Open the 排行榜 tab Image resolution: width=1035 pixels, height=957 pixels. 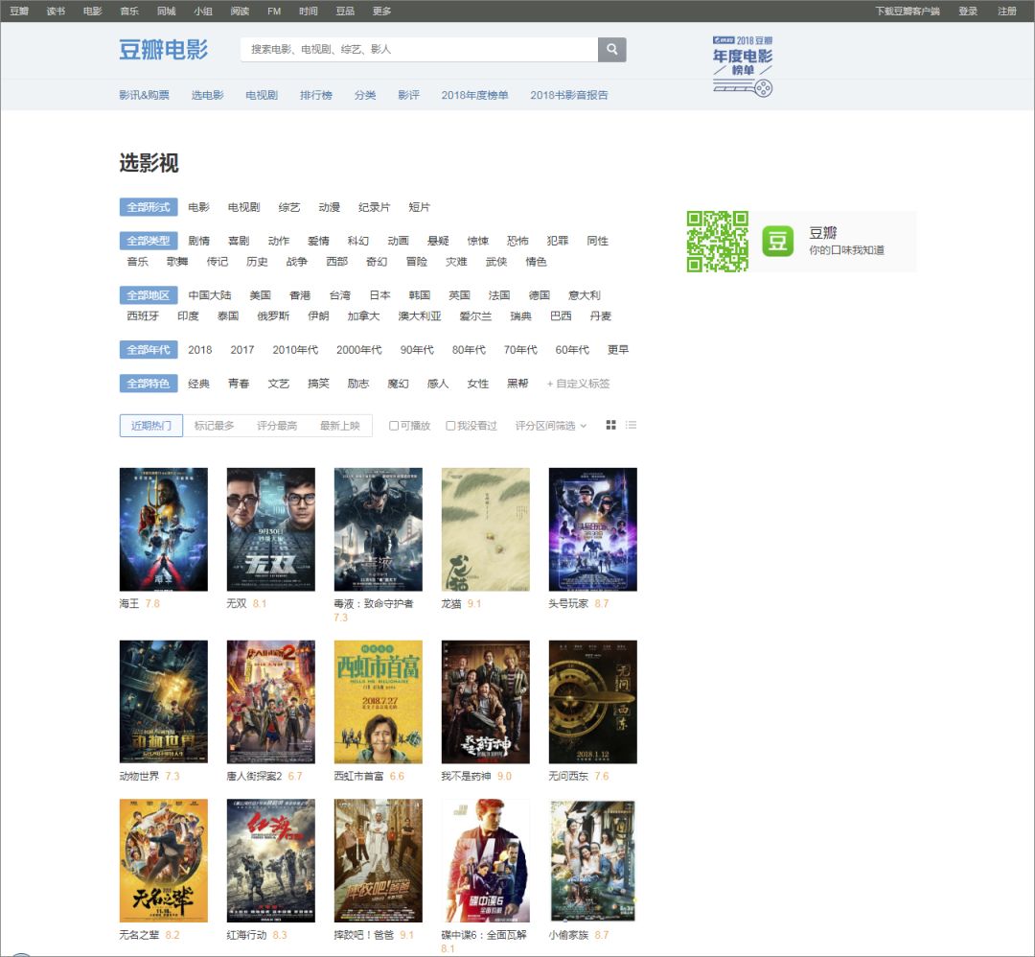pos(318,95)
